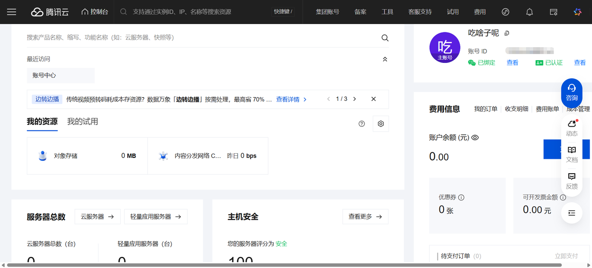592x268 pixels.
Task: Click the floating toolbar collapse list icon
Action: coord(572,213)
